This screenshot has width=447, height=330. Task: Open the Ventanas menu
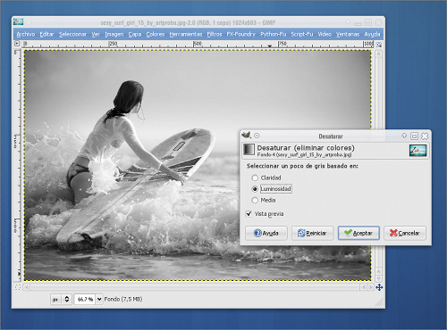348,34
